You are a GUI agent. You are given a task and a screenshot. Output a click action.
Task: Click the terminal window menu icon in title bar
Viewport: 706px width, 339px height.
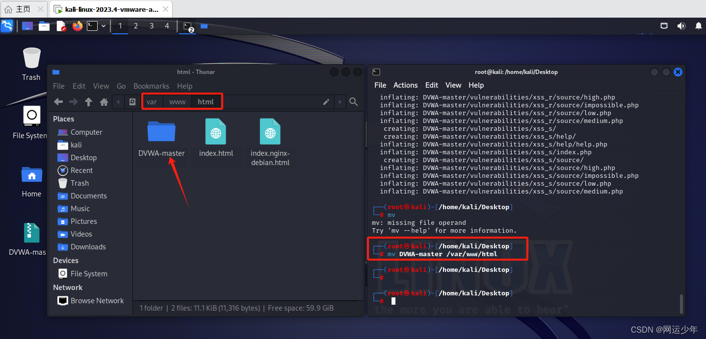tap(376, 72)
